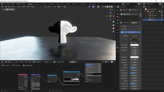Hide Suzanne with its eye icon
The image size is (164, 92).
coord(162,20)
